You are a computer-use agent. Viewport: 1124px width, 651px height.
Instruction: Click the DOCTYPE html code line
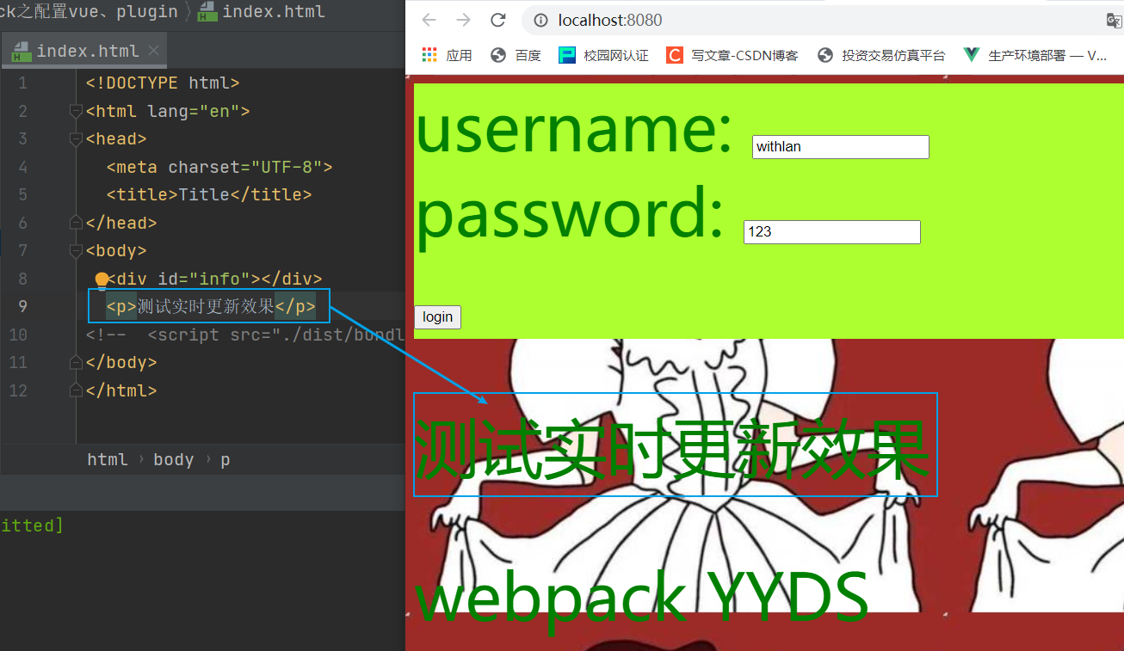tap(163, 83)
